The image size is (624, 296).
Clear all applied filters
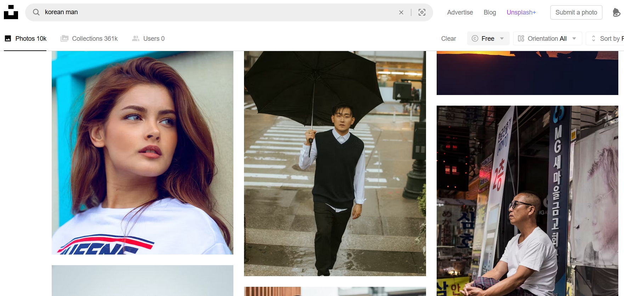[448, 39]
